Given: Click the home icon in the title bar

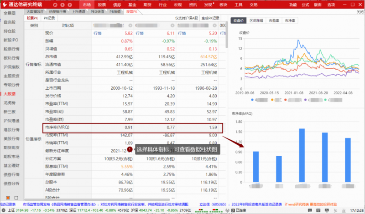Looking at the screenshot, I should (x=55, y=5).
